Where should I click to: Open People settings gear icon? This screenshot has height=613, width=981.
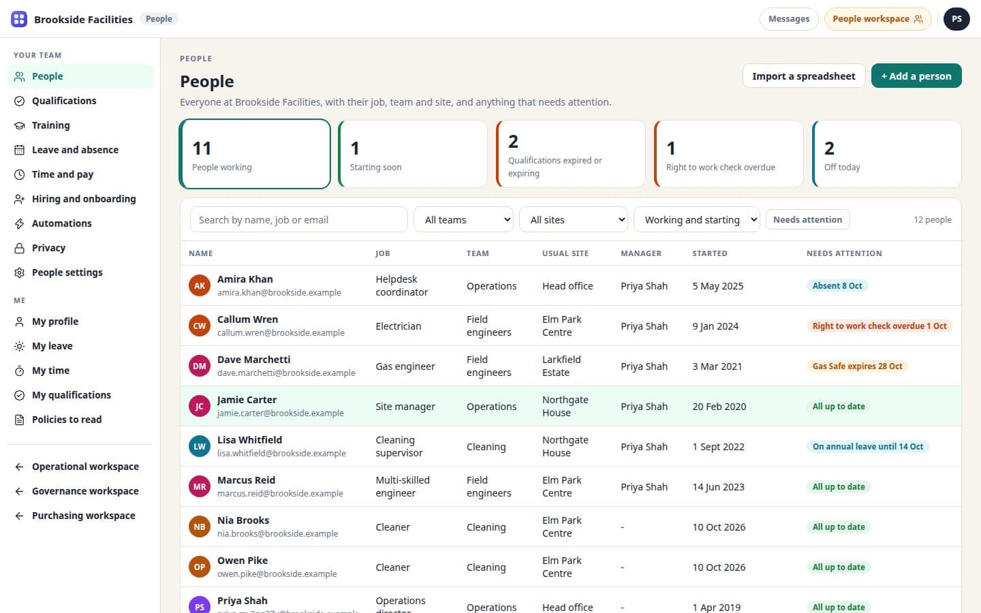tap(20, 272)
